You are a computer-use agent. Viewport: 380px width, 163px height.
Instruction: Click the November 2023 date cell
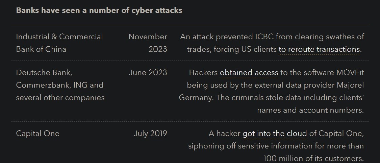(x=148, y=43)
